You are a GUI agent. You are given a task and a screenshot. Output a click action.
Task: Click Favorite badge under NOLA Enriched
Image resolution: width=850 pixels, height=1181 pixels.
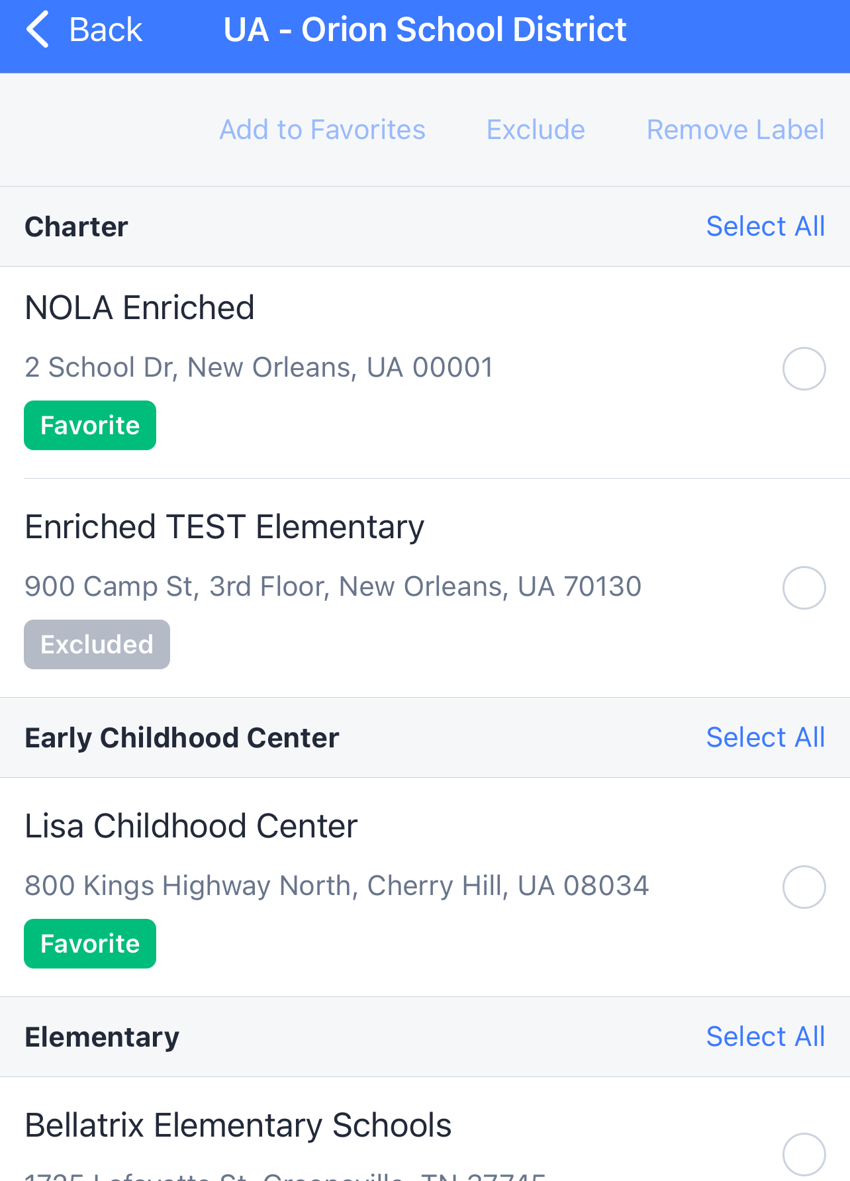click(x=90, y=425)
